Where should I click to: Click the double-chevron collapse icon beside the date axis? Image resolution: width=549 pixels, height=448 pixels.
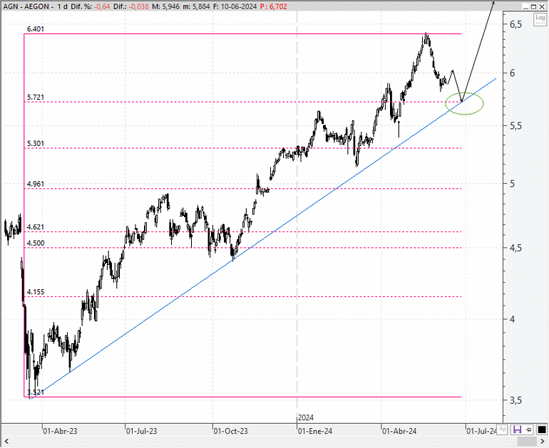[x=503, y=429]
